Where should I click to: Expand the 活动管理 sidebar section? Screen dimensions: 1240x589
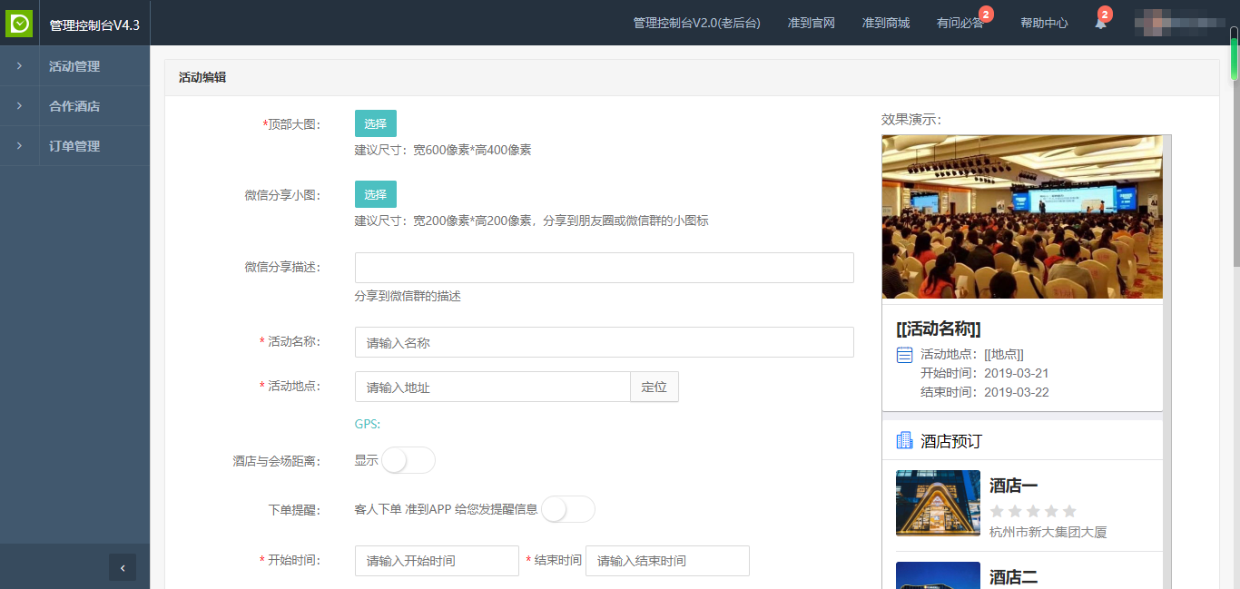[x=74, y=66]
